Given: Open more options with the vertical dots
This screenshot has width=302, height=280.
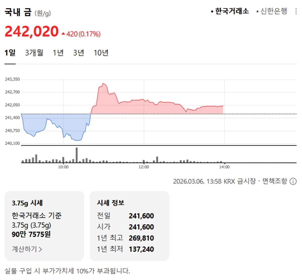Looking at the screenshot, I should 296,12.
